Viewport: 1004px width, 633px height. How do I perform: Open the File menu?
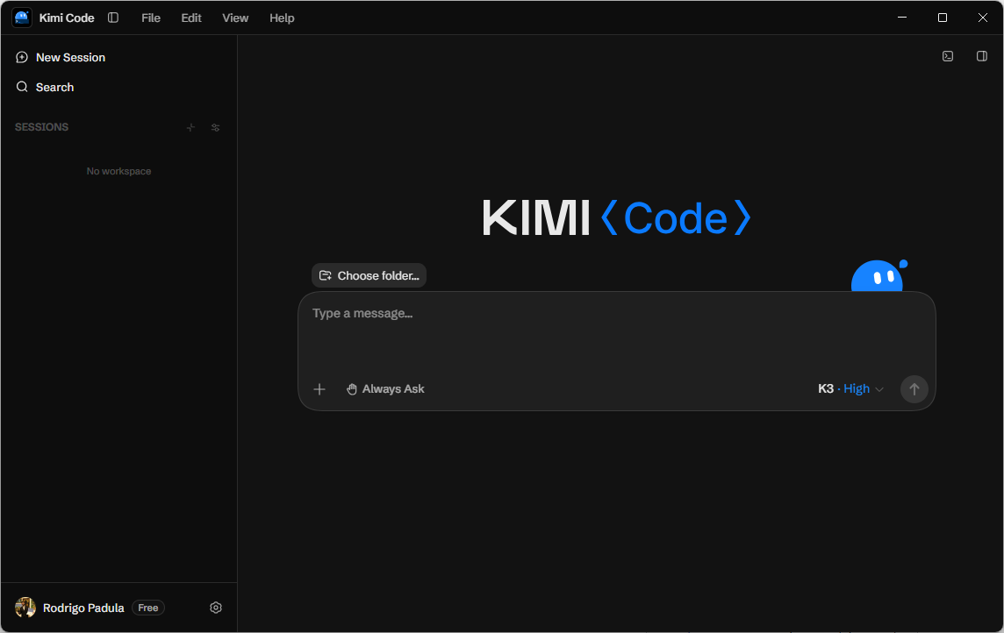pos(150,18)
